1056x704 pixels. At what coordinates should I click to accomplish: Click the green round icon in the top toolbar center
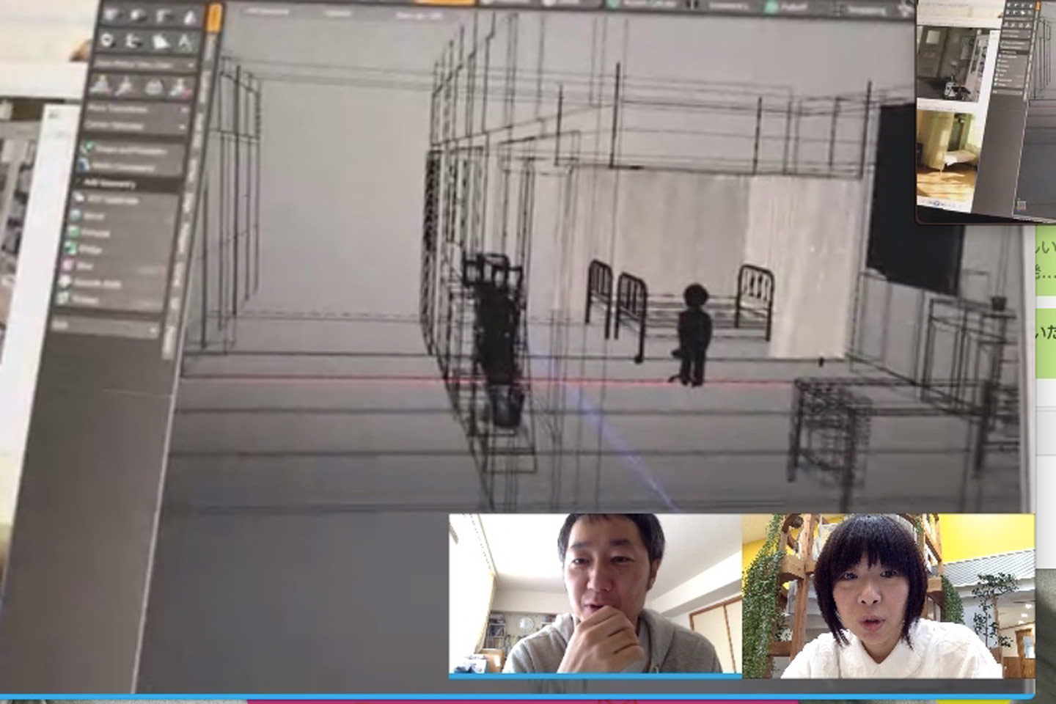pyautogui.click(x=612, y=4)
